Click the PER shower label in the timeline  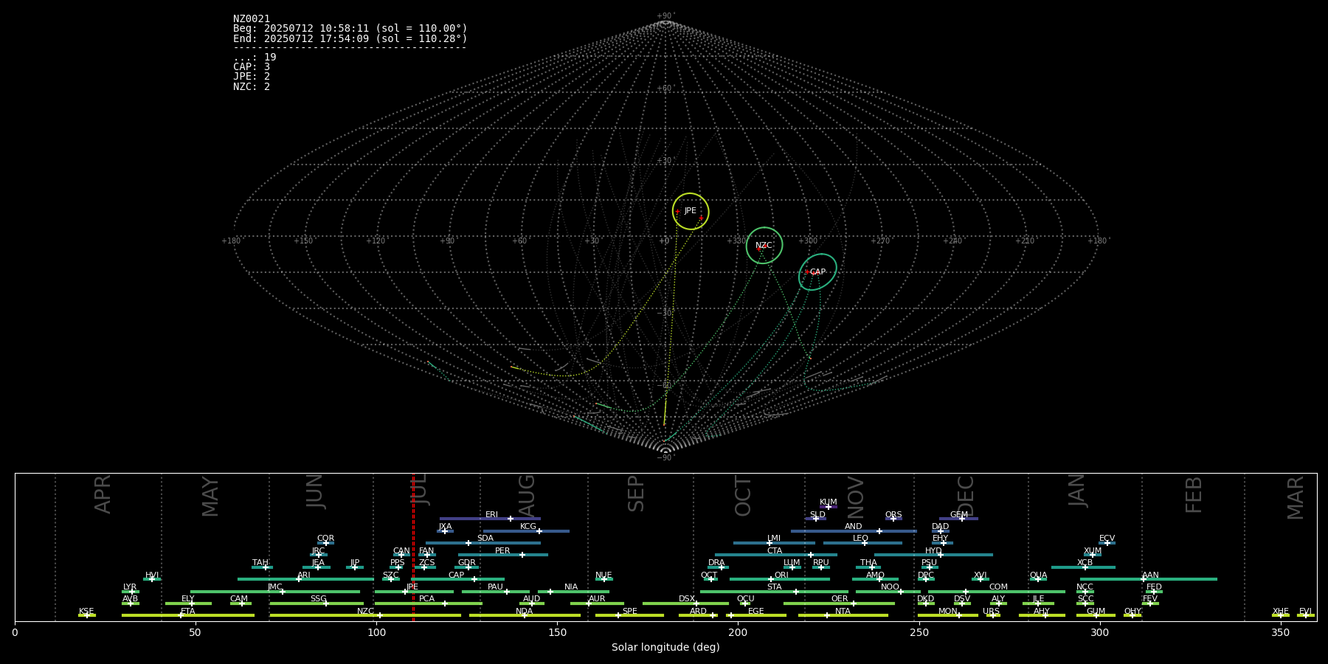[x=502, y=551]
